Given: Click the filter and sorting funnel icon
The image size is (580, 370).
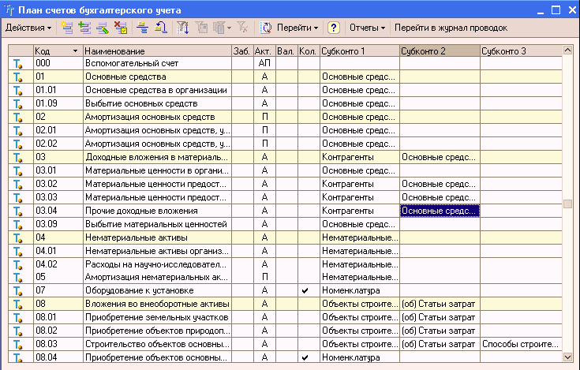Looking at the screenshot, I should coord(182,28).
